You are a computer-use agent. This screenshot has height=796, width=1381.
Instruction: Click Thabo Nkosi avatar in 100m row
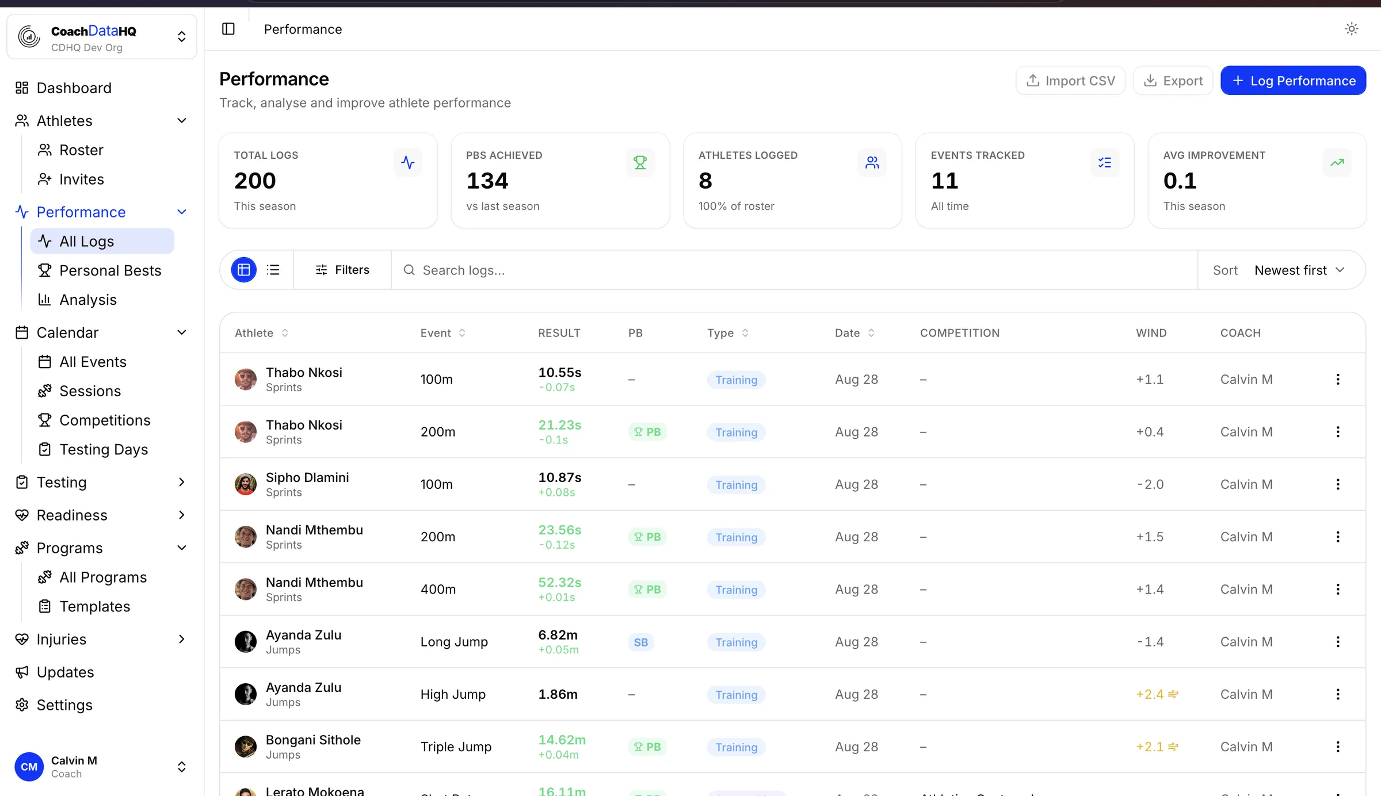point(246,379)
